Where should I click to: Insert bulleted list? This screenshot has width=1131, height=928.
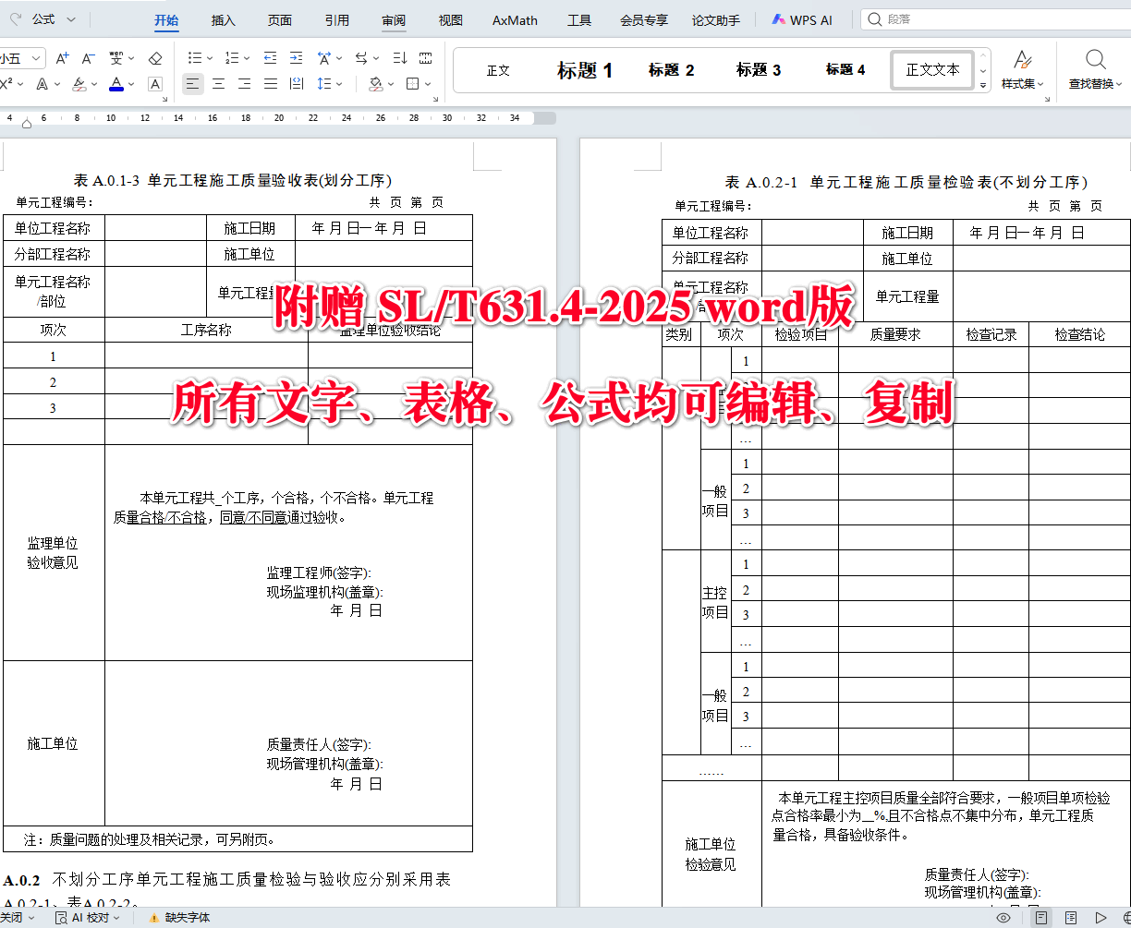tap(195, 58)
